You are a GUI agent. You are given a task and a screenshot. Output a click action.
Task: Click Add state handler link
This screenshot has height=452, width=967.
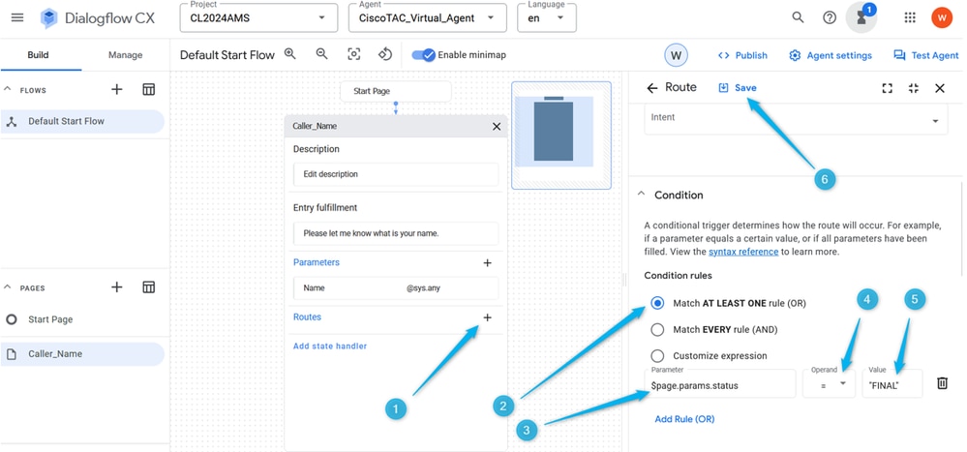(x=330, y=346)
